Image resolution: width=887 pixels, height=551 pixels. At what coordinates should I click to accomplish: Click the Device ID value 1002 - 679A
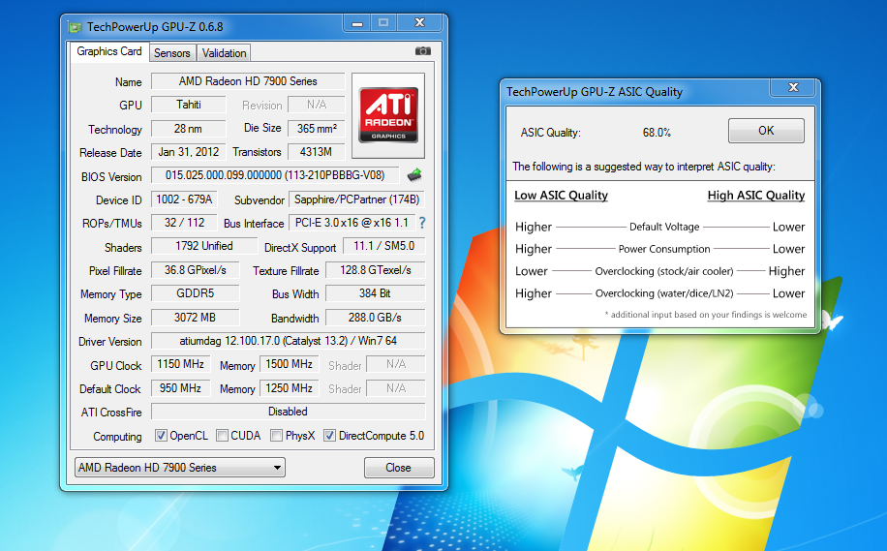click(184, 199)
